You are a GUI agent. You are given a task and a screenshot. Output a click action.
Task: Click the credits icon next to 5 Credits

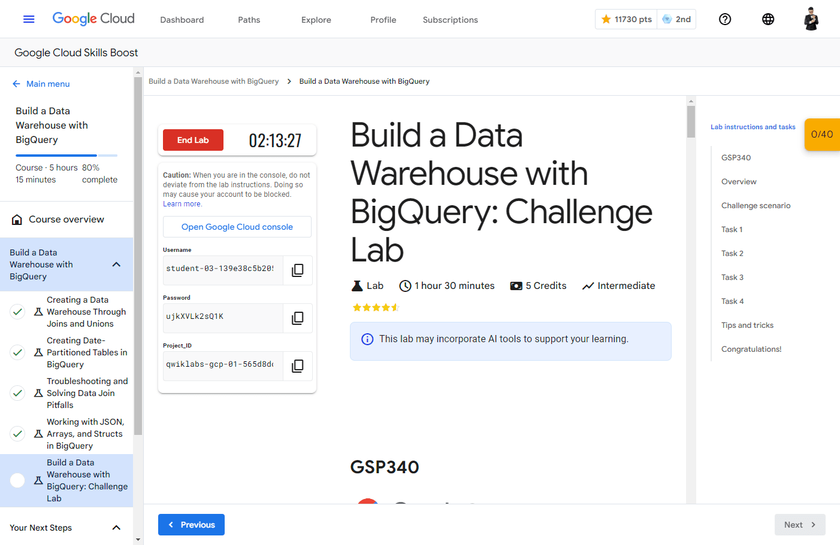tap(516, 286)
